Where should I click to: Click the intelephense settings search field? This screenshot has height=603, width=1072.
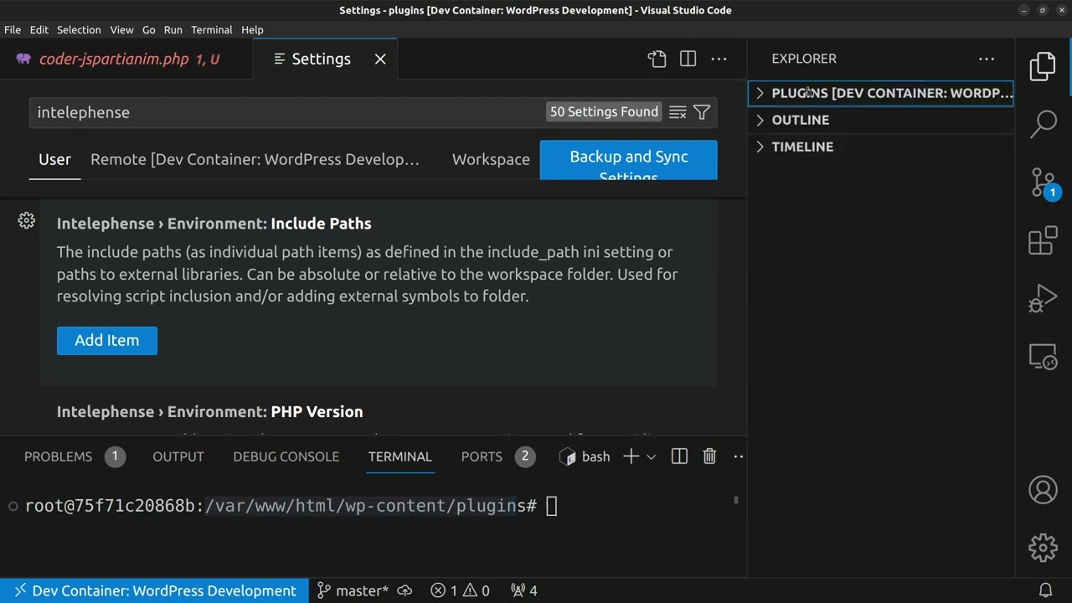[x=285, y=112]
